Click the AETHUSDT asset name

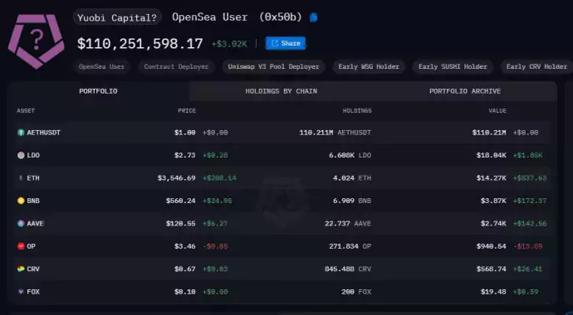coord(43,133)
